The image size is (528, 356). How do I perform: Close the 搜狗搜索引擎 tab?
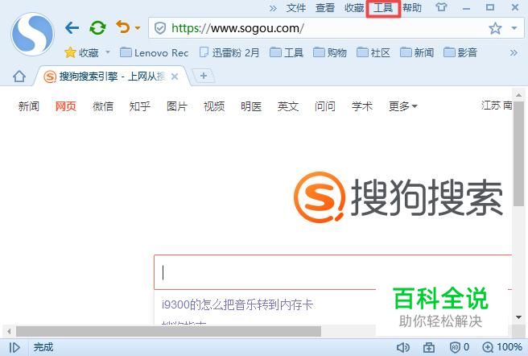point(175,77)
